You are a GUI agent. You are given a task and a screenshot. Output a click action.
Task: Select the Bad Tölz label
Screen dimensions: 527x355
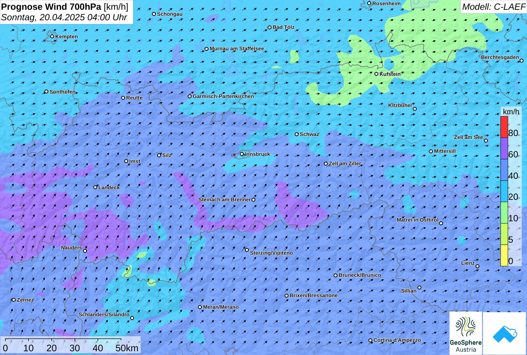(x=283, y=27)
